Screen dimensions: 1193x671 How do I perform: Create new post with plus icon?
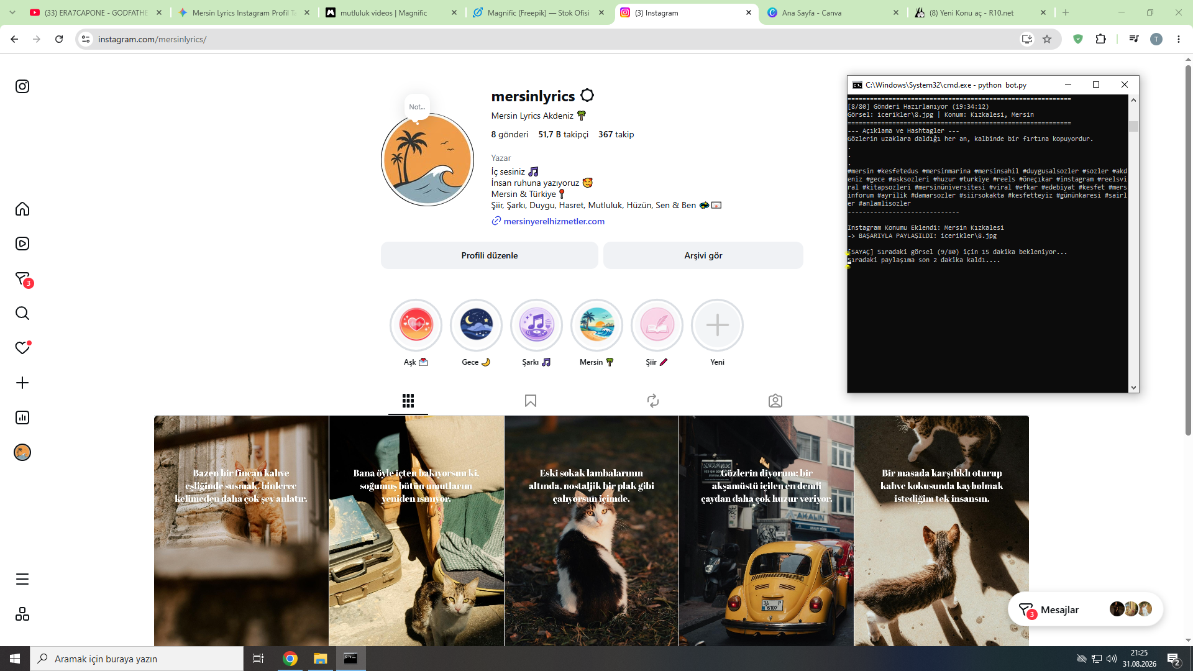coord(22,383)
